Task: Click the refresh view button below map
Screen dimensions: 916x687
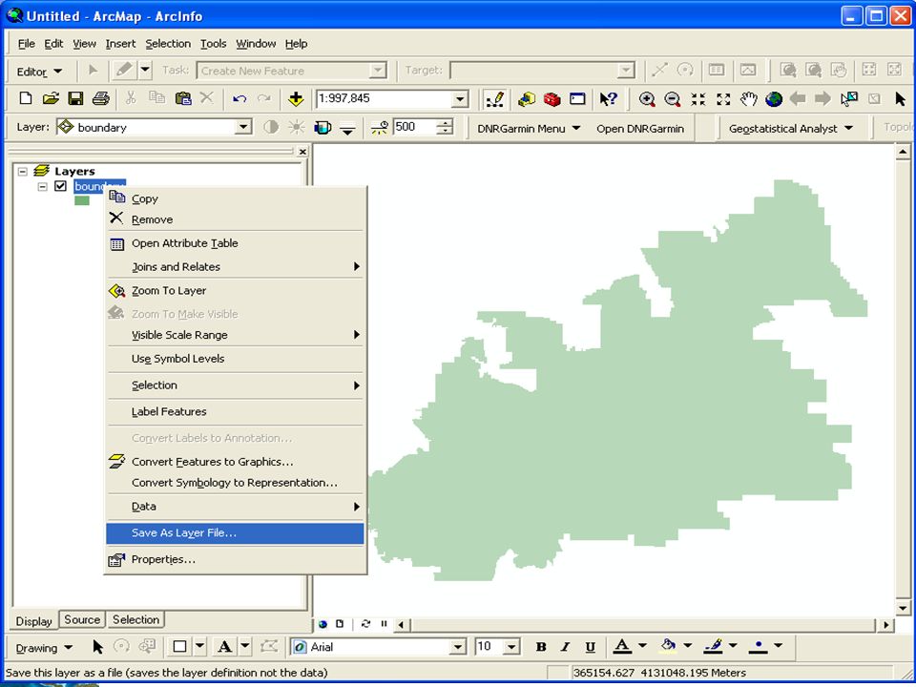Action: click(365, 624)
